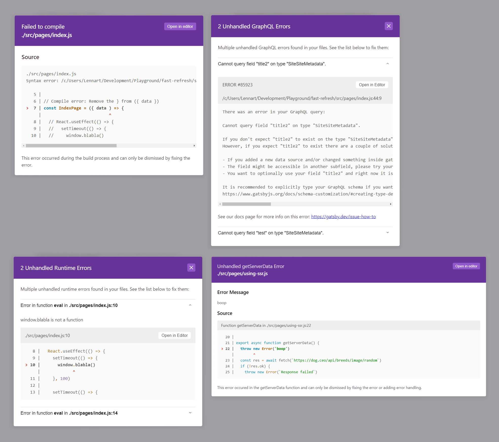Open using-ssr.js in editor from getServerData error
This screenshot has height=442, width=499.
coord(466,266)
